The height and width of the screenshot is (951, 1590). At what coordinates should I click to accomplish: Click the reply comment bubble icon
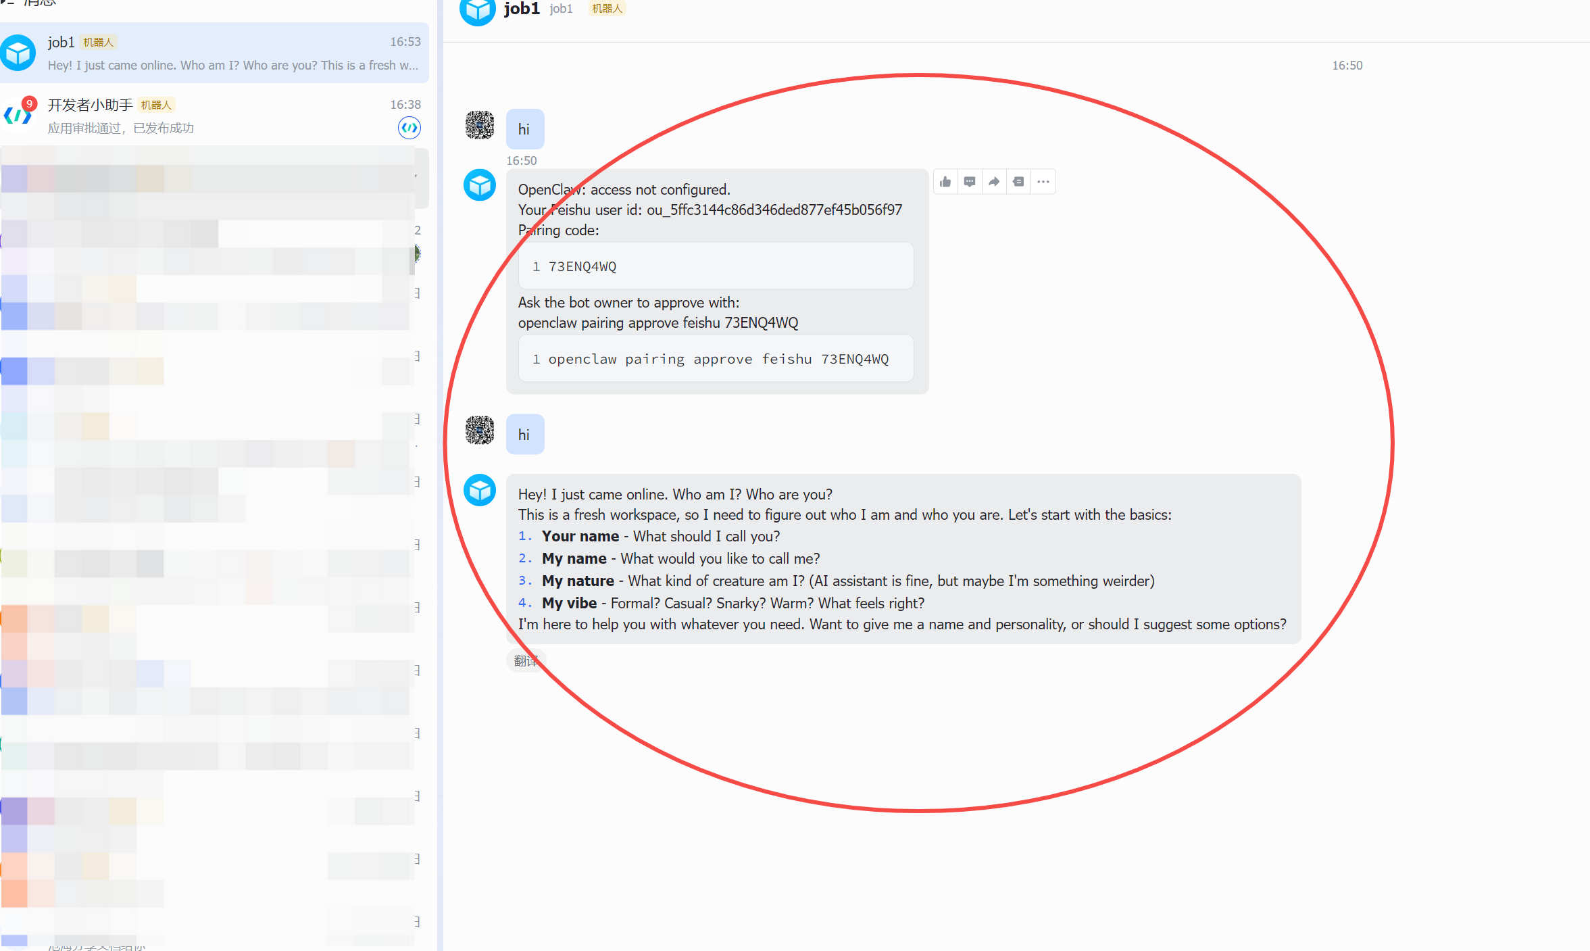pyautogui.click(x=970, y=182)
